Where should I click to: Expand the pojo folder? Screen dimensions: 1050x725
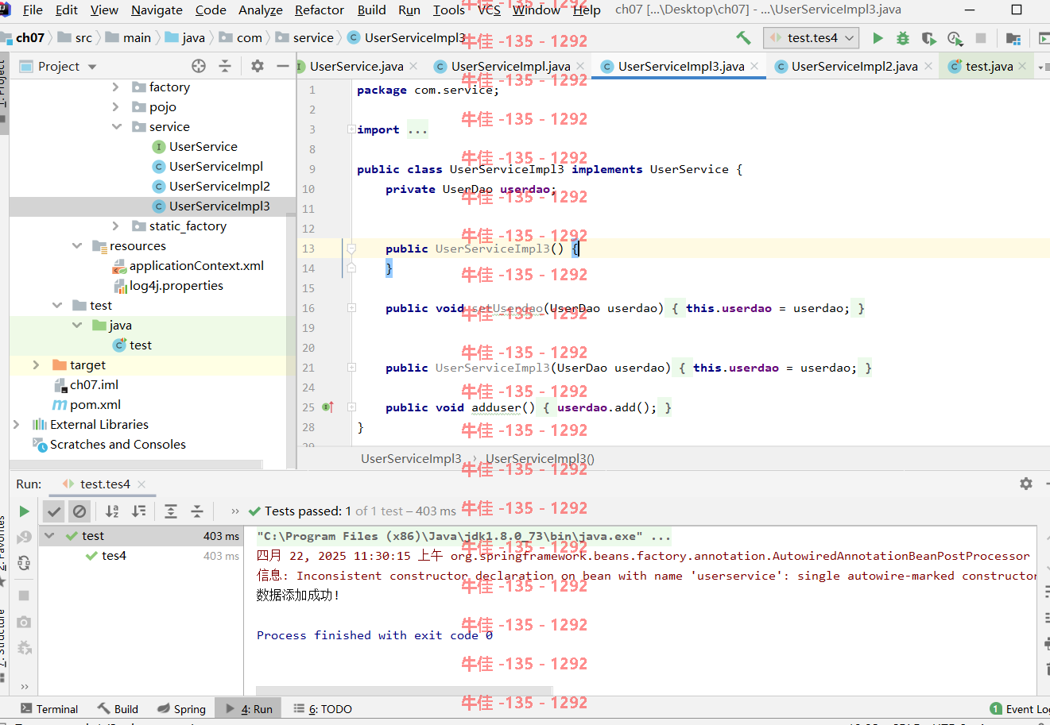[115, 106]
